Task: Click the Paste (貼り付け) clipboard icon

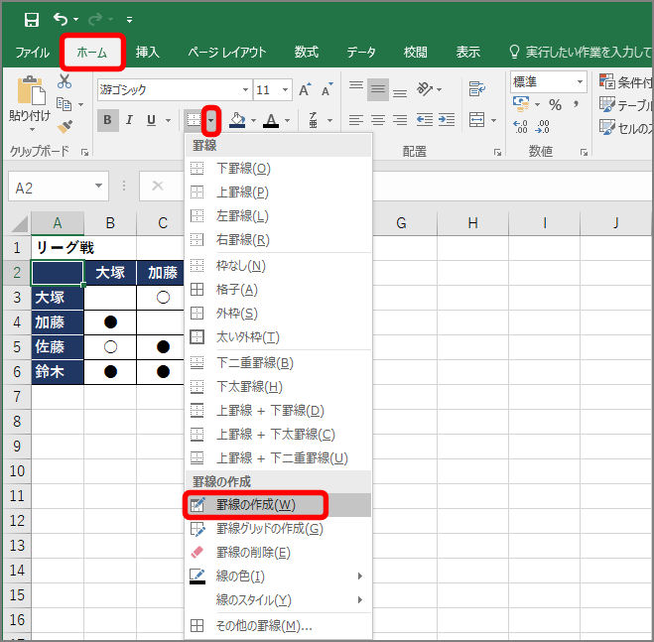Action: [31, 90]
